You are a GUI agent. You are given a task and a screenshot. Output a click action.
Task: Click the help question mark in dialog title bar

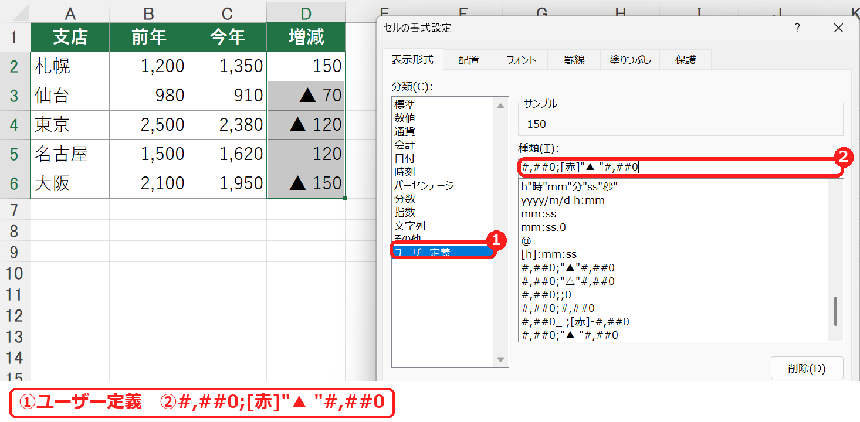pyautogui.click(x=797, y=28)
